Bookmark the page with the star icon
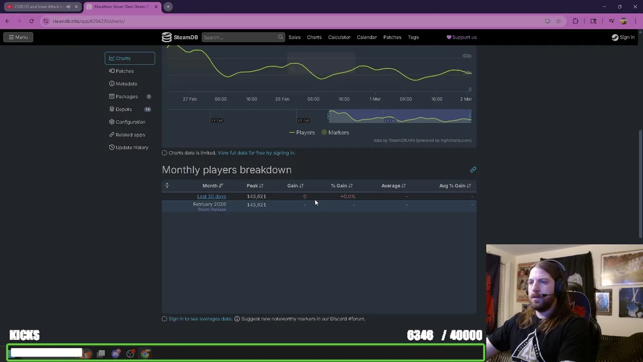 pyautogui.click(x=558, y=21)
